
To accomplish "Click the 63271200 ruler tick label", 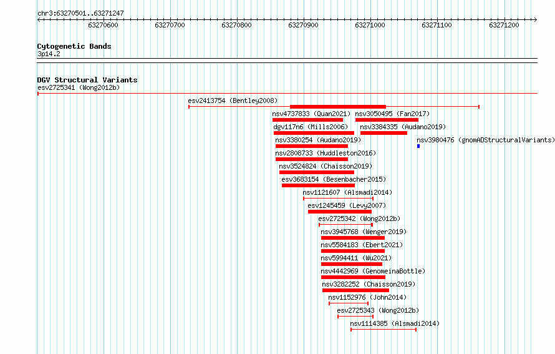I will tap(504, 25).
